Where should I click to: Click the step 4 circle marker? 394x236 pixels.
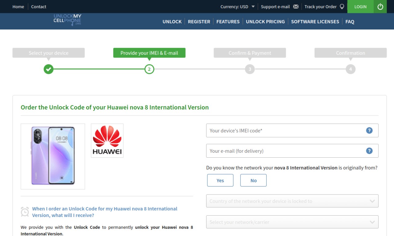pos(351,69)
